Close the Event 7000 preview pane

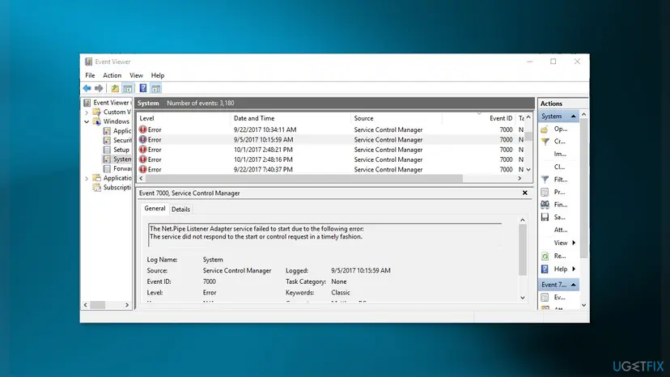click(524, 193)
